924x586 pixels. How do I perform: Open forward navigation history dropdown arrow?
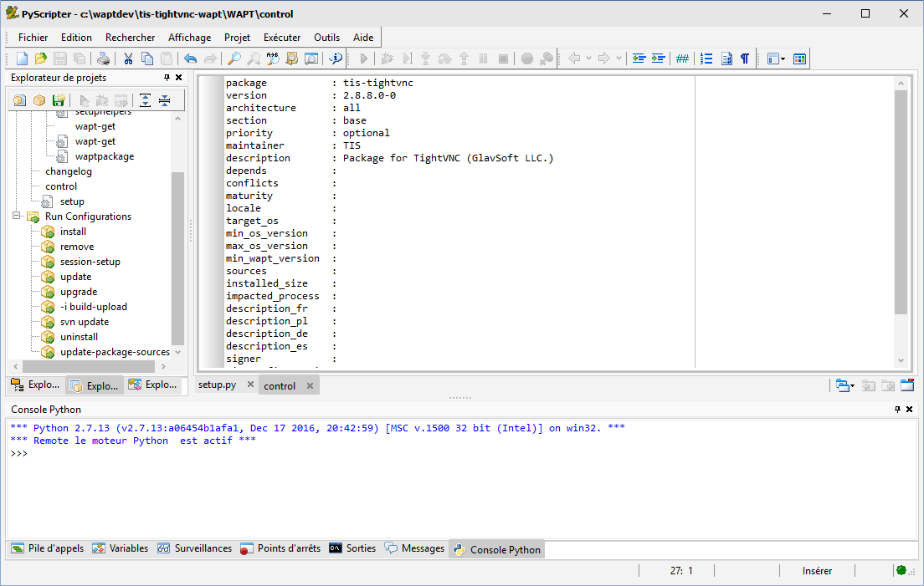pos(619,59)
